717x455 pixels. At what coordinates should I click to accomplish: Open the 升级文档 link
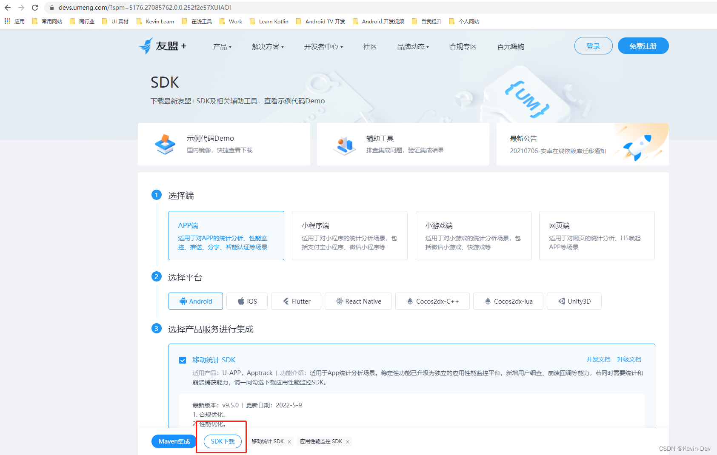(x=629, y=359)
